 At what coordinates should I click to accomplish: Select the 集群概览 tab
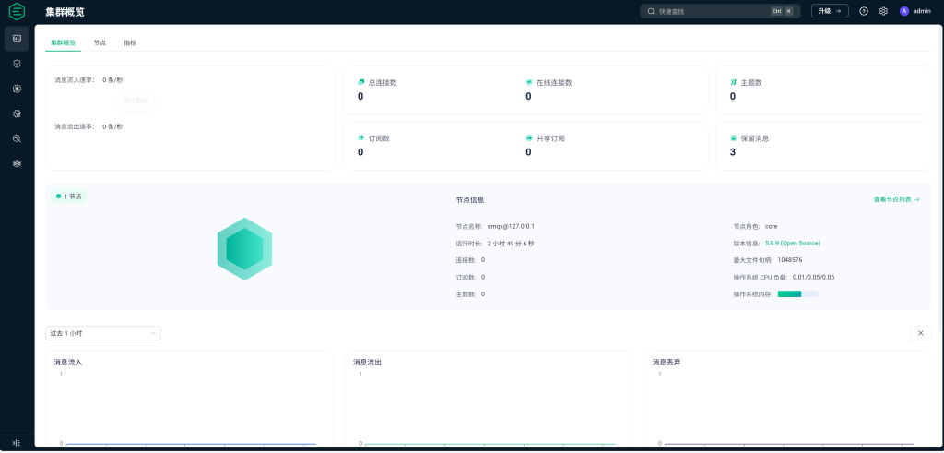63,42
